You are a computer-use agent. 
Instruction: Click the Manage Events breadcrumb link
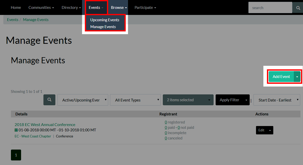click(x=36, y=20)
